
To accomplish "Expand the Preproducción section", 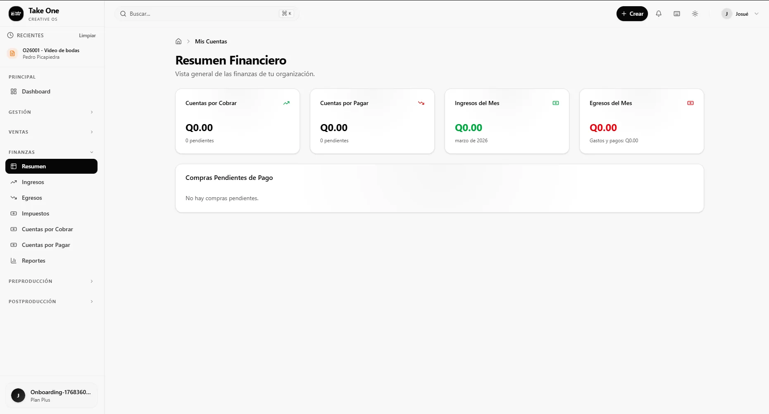I will click(51, 281).
